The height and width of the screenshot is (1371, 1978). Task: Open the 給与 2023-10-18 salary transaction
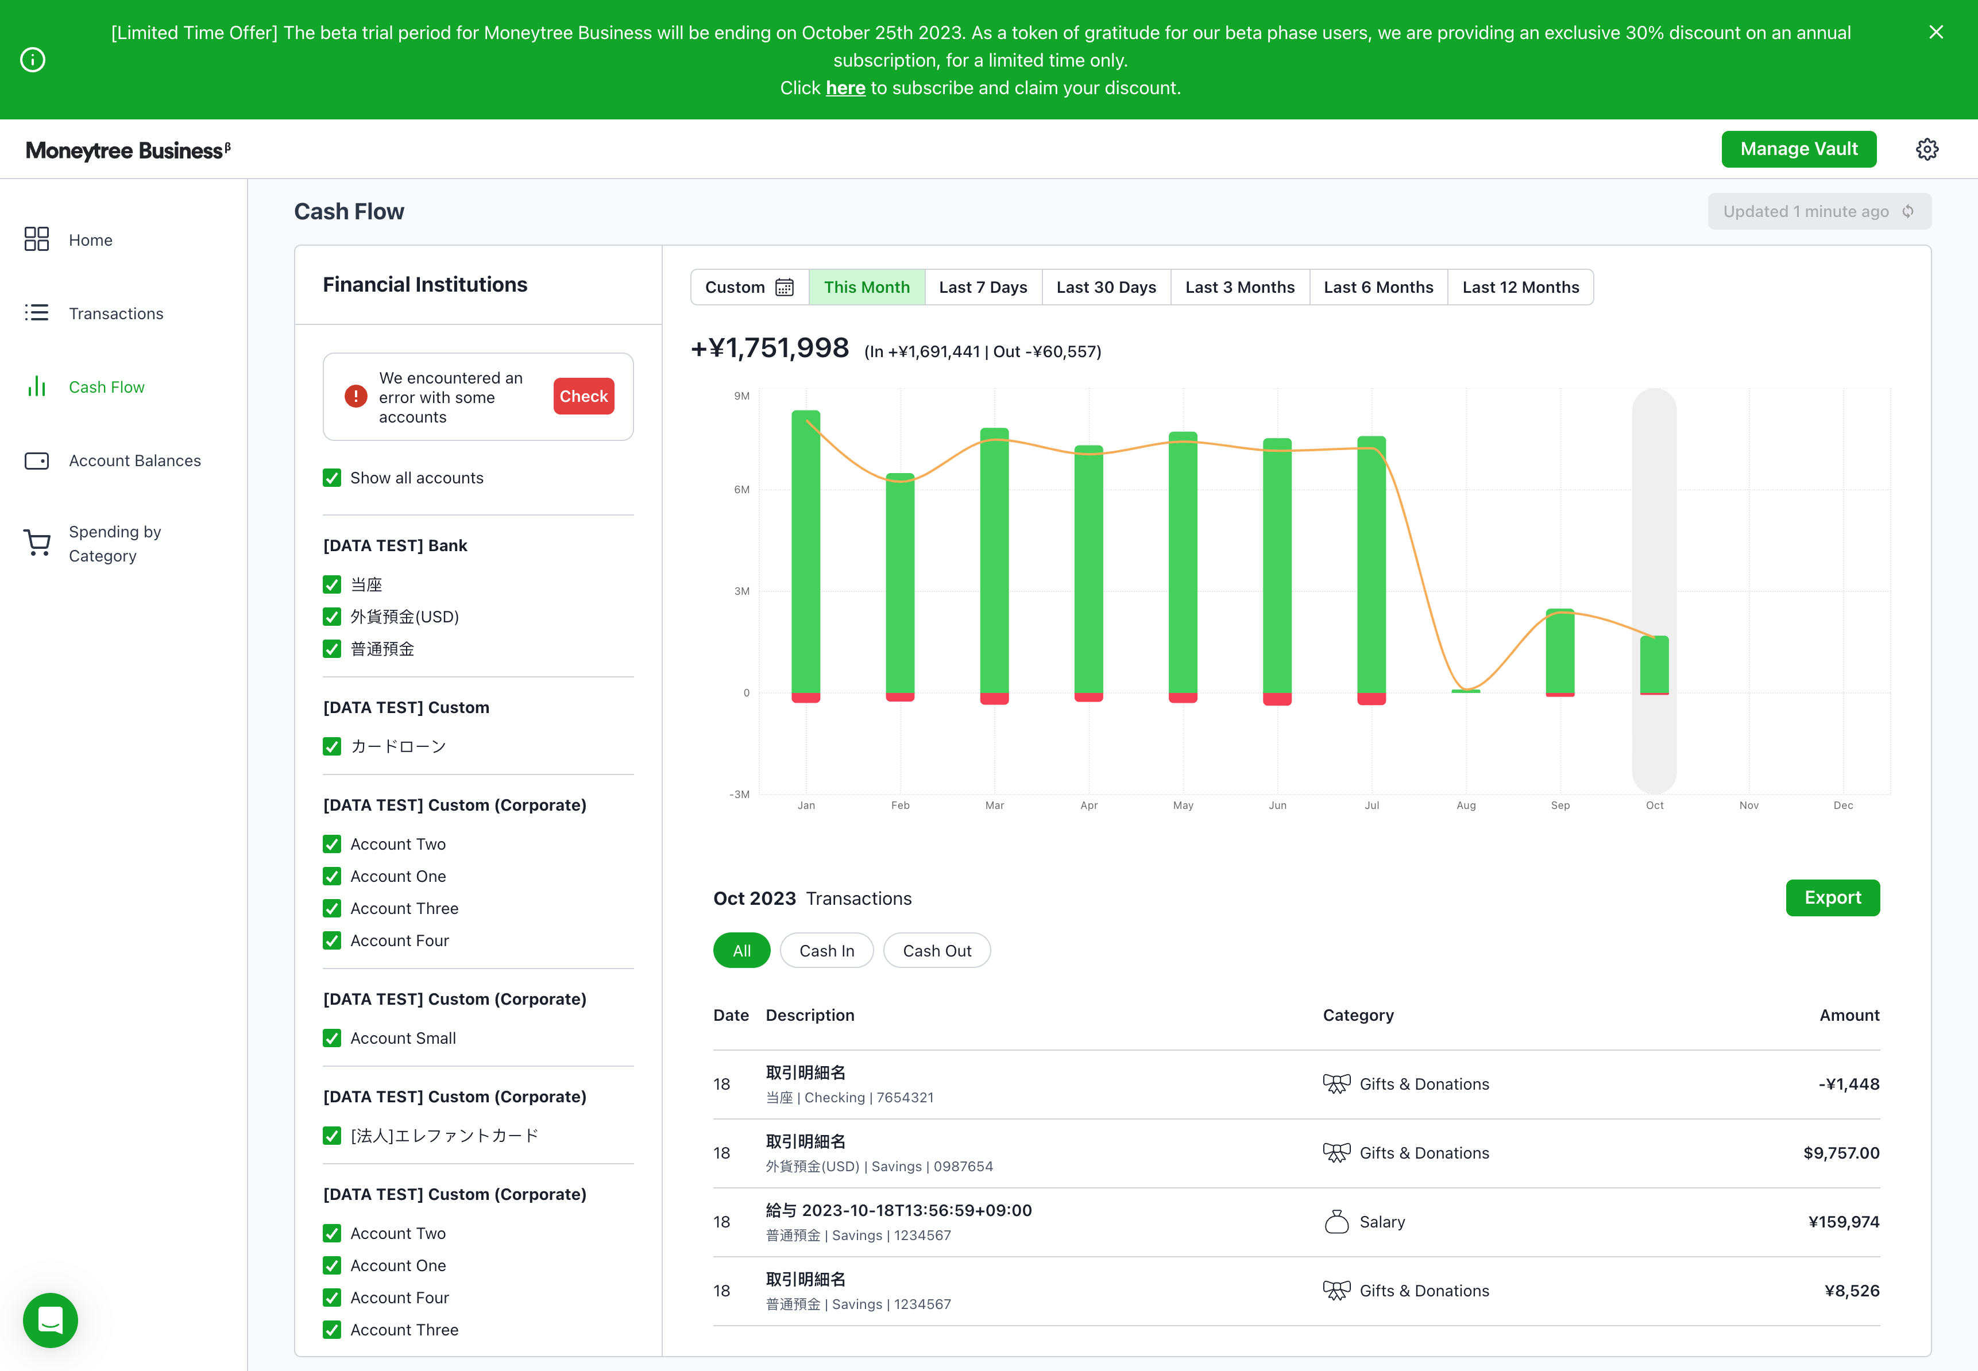[x=1296, y=1222]
